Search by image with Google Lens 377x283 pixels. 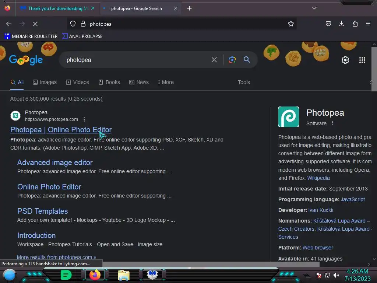(x=232, y=60)
